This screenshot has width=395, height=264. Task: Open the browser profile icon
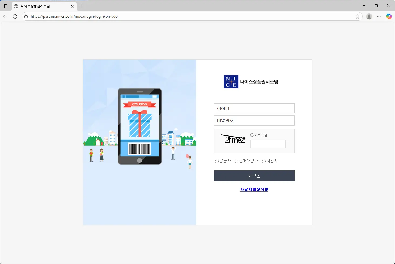(x=369, y=16)
